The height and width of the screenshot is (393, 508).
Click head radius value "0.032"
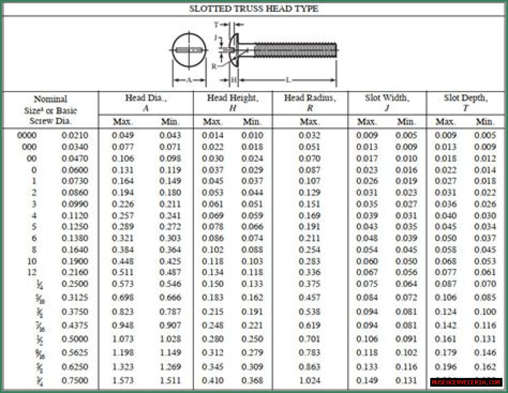[x=310, y=136]
